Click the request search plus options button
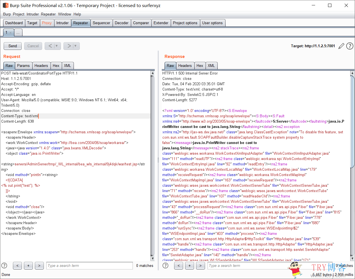The image size is (355, 279). click(x=28, y=265)
